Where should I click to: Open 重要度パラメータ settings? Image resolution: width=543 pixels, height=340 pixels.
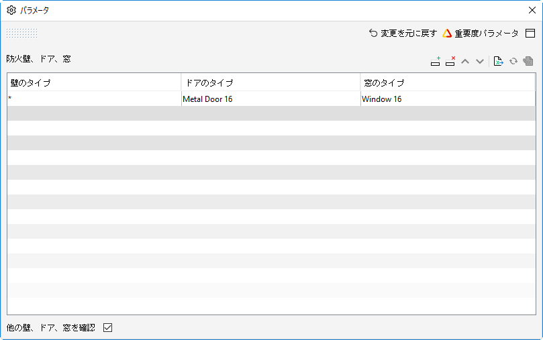pos(481,34)
